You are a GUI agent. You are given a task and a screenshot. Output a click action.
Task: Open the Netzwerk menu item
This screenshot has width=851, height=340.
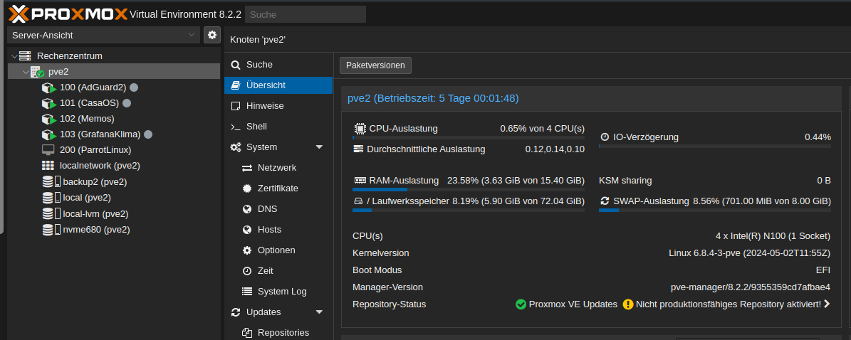coord(278,168)
